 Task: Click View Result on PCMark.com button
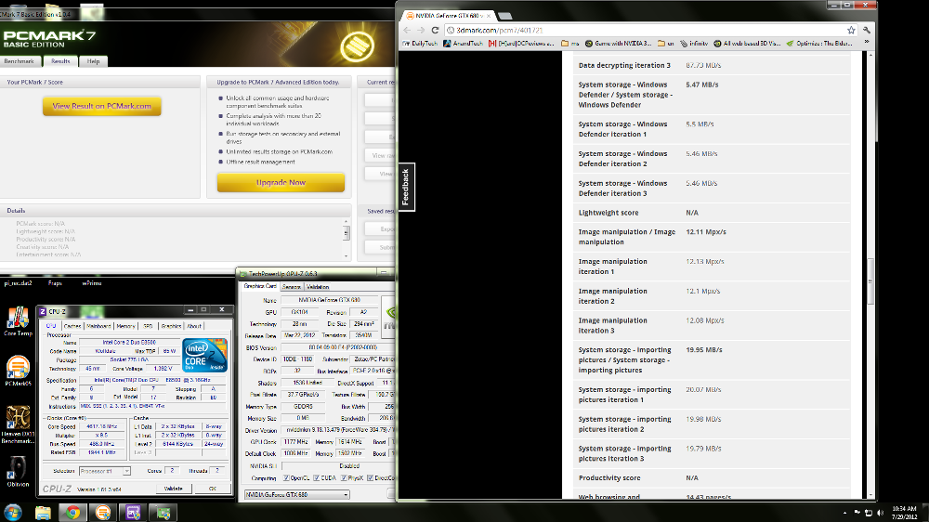click(102, 106)
